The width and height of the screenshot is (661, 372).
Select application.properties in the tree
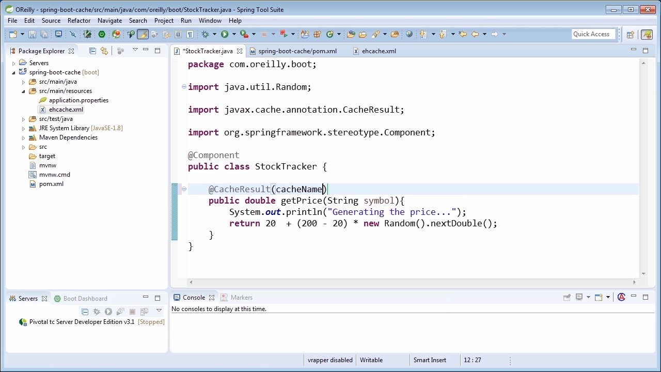78,100
